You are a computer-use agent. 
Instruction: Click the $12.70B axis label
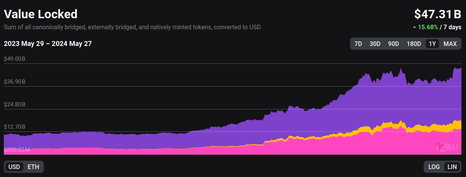tap(14, 127)
